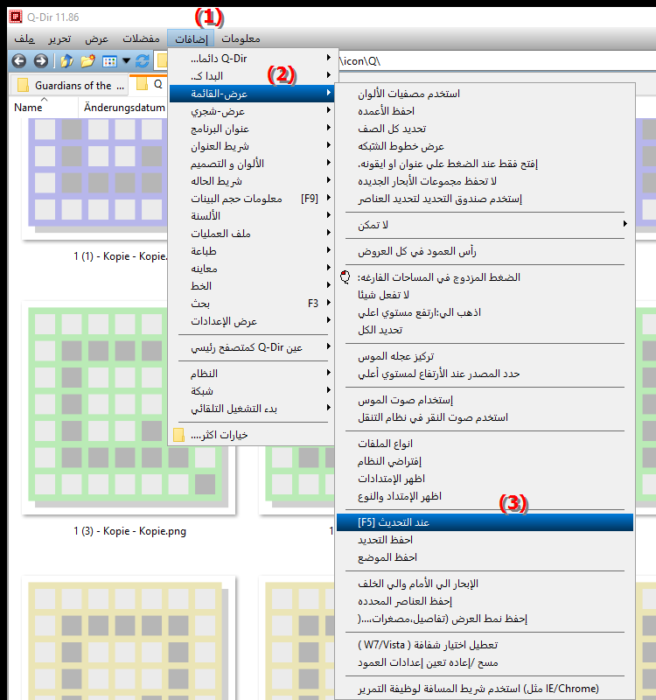Open the شبكة submenu
Screen dimensions: 656x700
[x=251, y=391]
